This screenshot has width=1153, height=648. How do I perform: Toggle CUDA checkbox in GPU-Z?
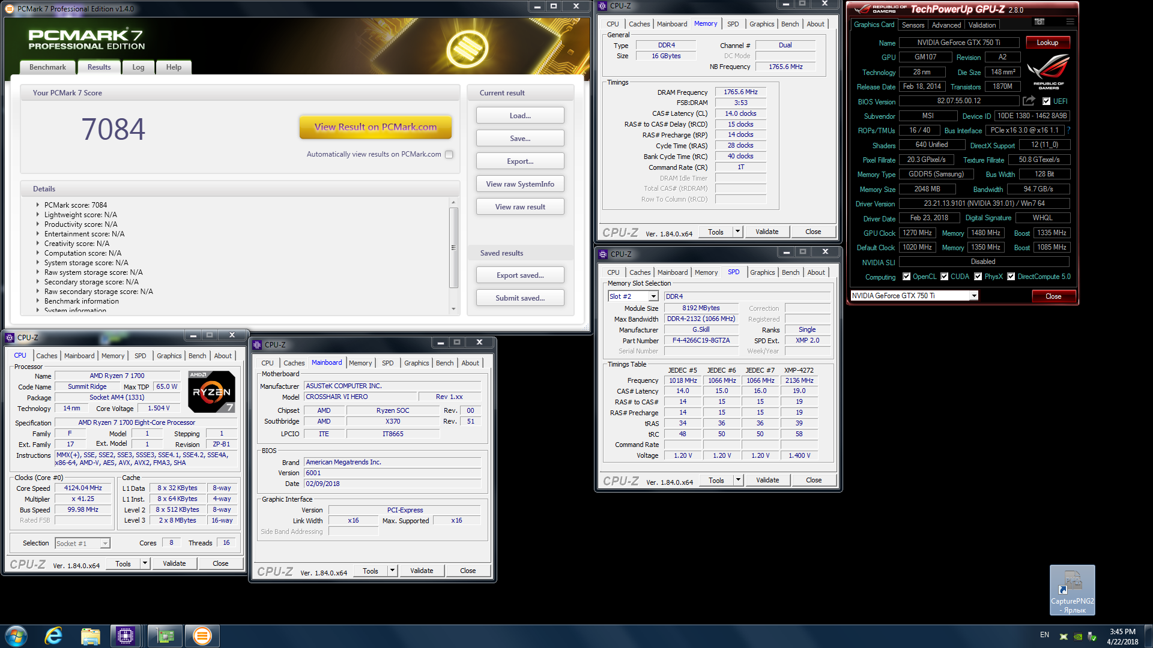click(x=945, y=277)
